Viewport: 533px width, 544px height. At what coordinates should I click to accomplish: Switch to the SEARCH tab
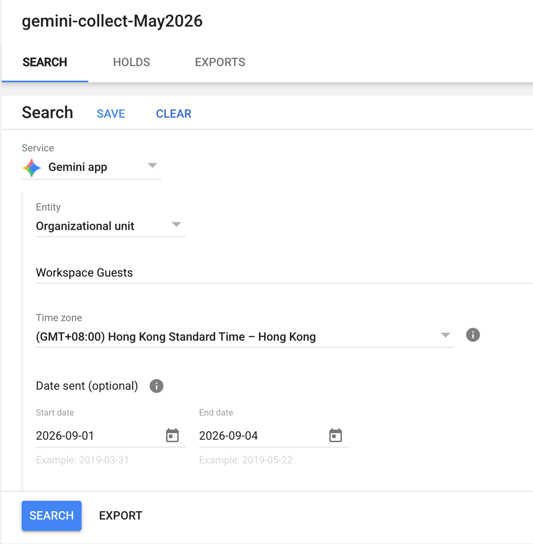click(45, 62)
